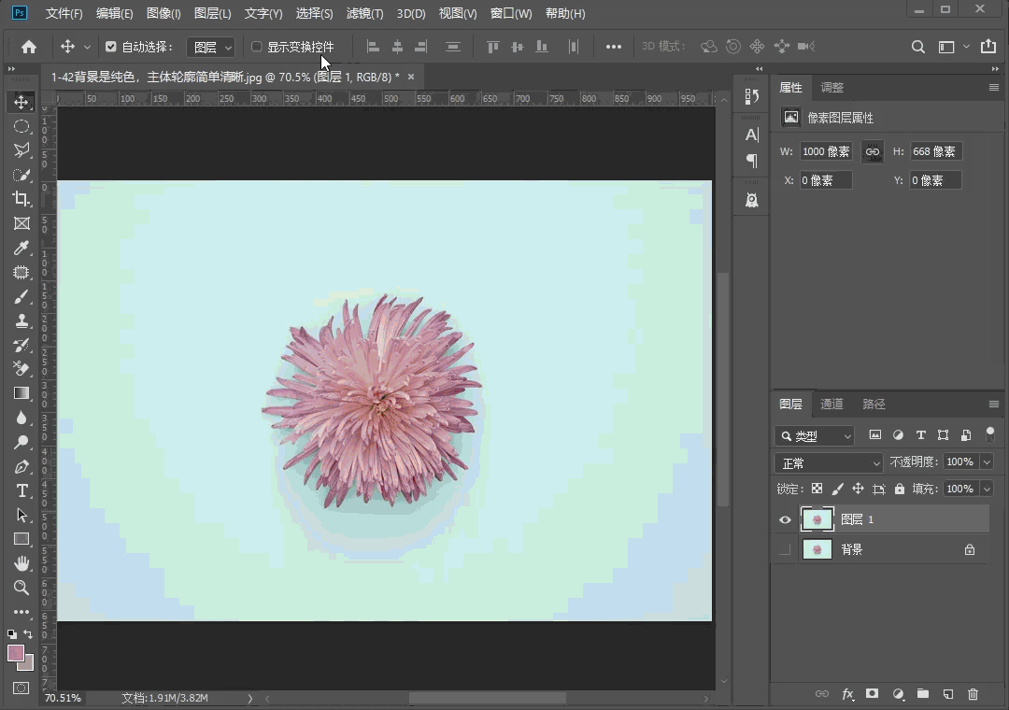This screenshot has width=1009, height=710.
Task: Create a new layer with the plus icon
Action: coord(948,694)
